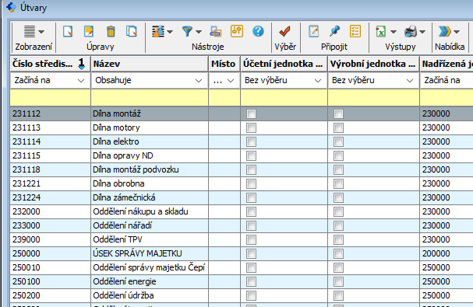The height and width of the screenshot is (307, 473).
Task: Sort by Číslo střediska column header
Action: tap(50, 64)
